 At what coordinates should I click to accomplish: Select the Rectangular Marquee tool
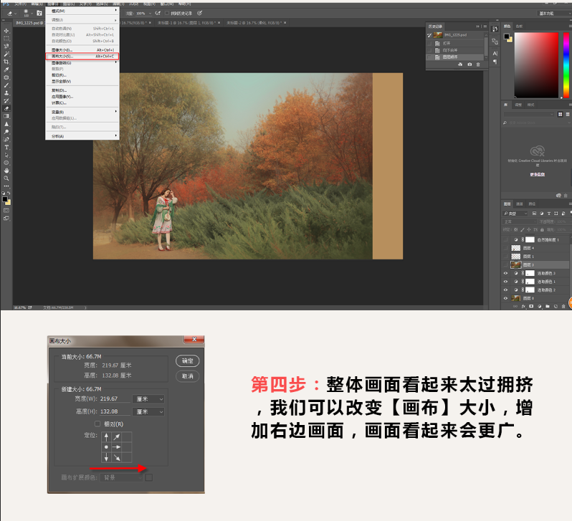pos(6,38)
